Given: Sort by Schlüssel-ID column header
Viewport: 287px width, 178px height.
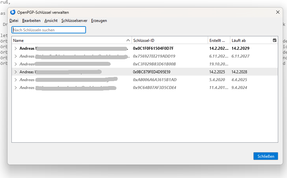Looking at the screenshot, I should (x=169, y=41).
